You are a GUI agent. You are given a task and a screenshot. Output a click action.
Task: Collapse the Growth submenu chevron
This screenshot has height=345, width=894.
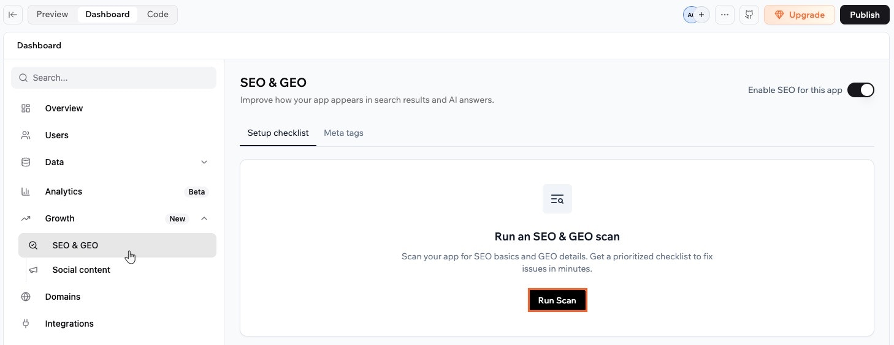pyautogui.click(x=204, y=218)
